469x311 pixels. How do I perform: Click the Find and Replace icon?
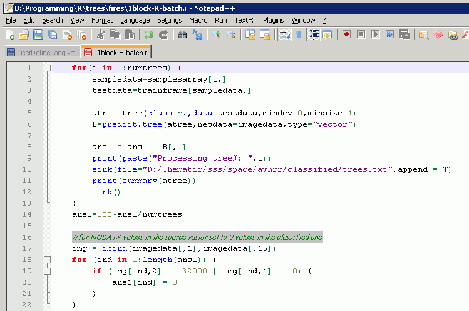[x=197, y=34]
